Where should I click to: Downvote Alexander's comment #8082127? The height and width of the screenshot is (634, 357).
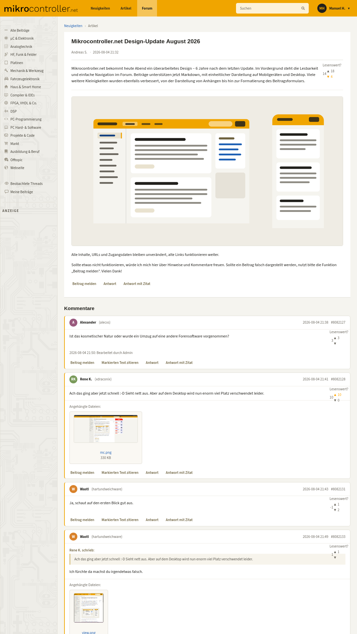click(335, 343)
